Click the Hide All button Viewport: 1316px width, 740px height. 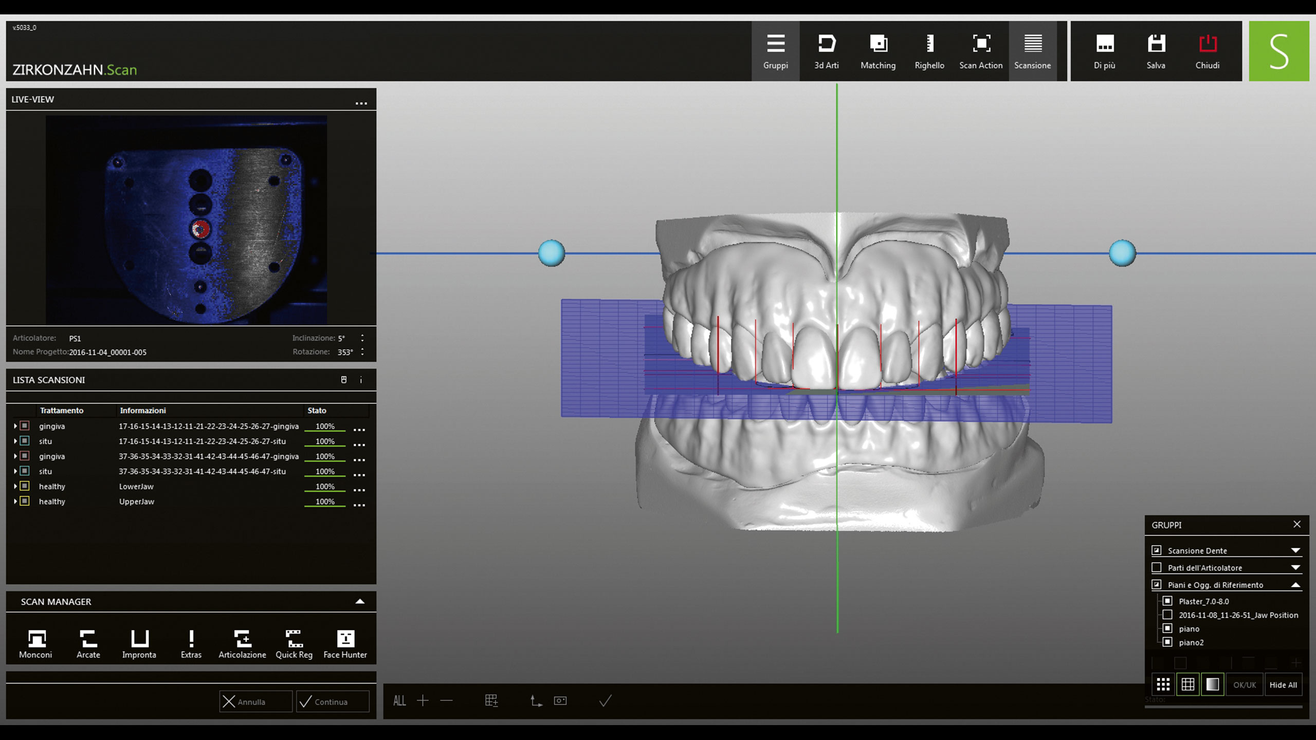click(1283, 684)
